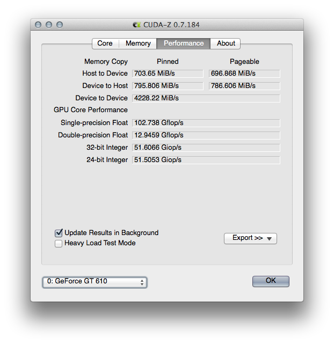
Task: Click the Device to Device label
Action: (101, 98)
